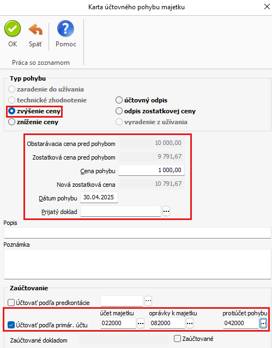The image size is (272, 348).
Task: Open help via the Pomoc question icon
Action: click(65, 29)
